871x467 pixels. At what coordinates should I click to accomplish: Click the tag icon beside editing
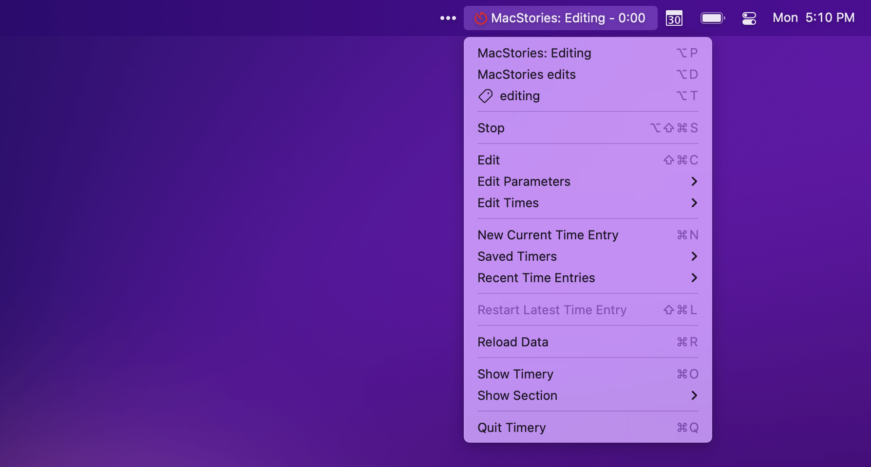click(x=485, y=96)
